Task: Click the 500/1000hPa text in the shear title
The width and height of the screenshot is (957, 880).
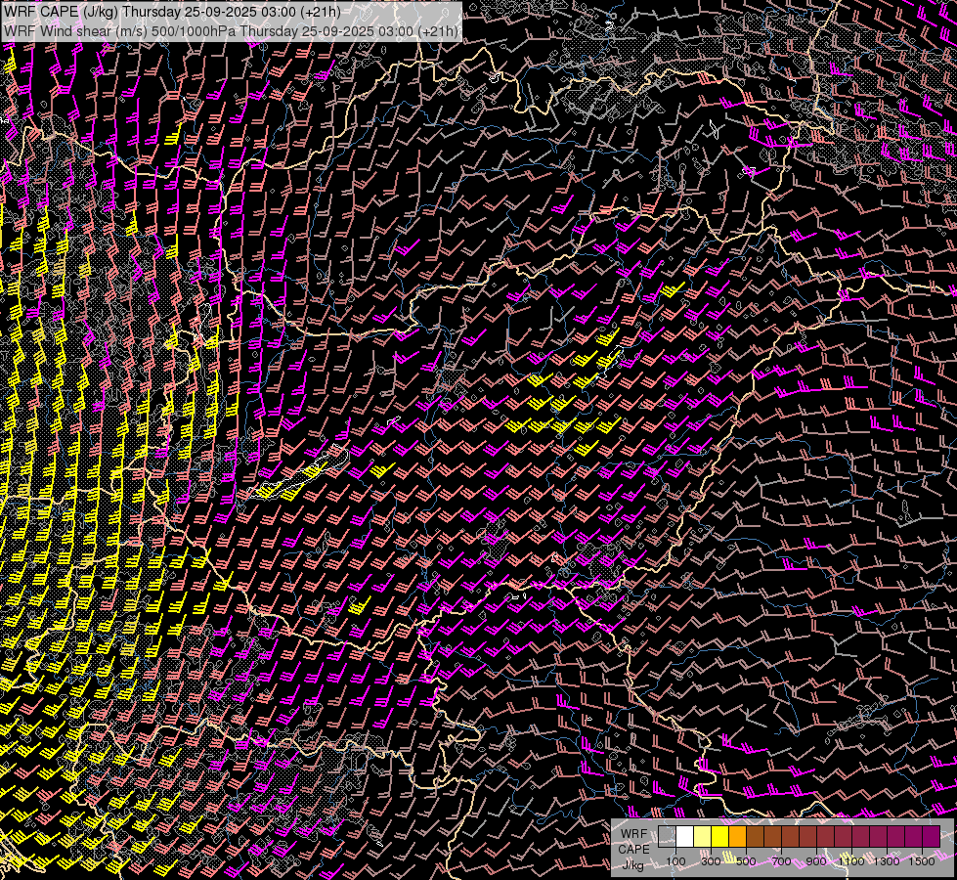Action: point(193,31)
